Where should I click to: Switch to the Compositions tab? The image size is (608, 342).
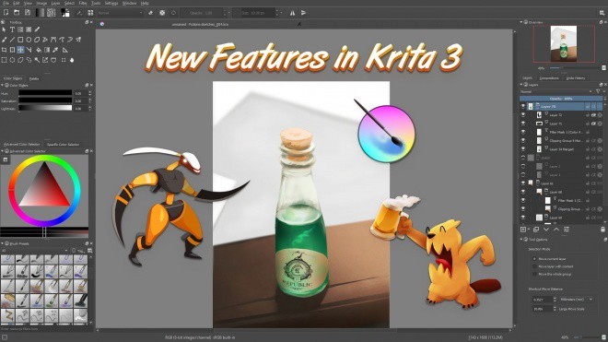[x=549, y=78]
